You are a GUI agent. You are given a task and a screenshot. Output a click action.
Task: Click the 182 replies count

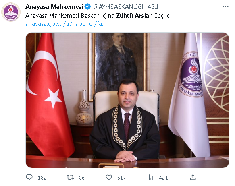[x=42, y=178]
